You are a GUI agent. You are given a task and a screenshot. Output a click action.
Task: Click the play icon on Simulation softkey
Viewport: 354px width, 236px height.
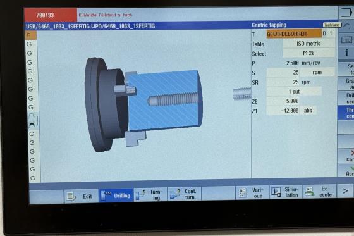pos(276,192)
